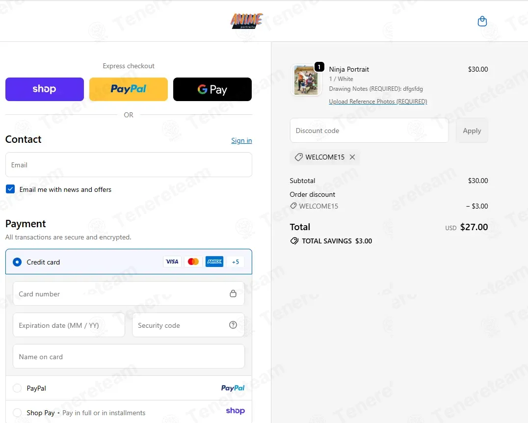Click 'All transactions are secure and encrypted.'
The image size is (528, 423).
pyautogui.click(x=68, y=237)
